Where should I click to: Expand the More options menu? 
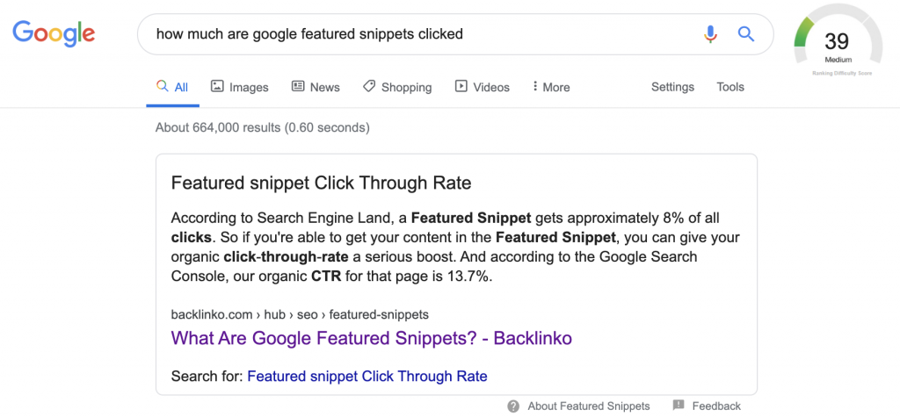[x=550, y=87]
